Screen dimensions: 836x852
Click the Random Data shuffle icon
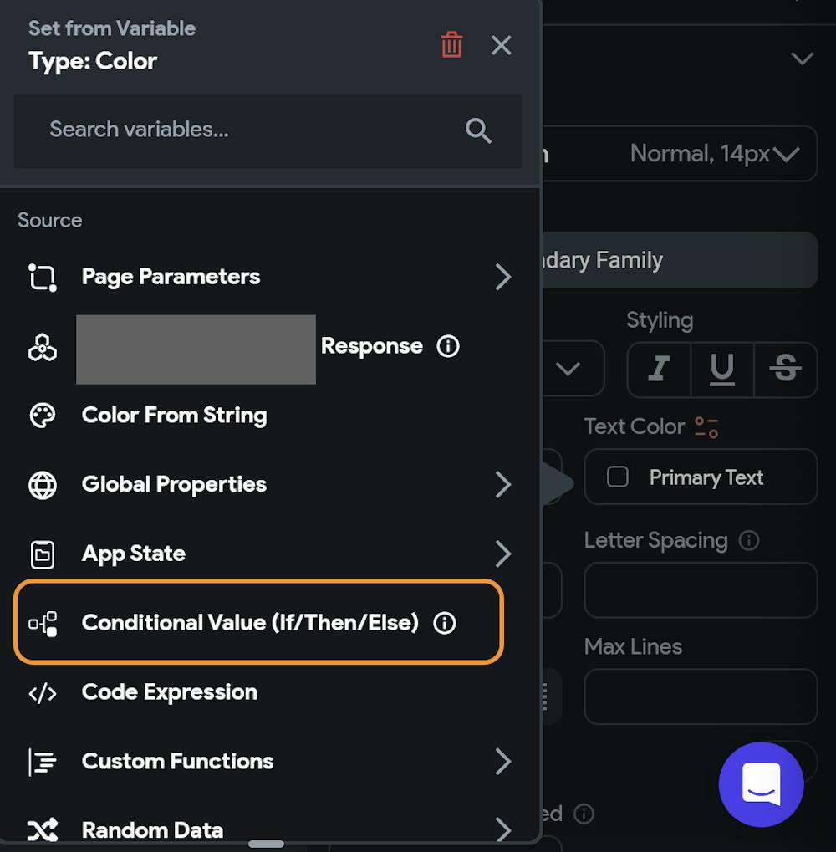coord(42,830)
